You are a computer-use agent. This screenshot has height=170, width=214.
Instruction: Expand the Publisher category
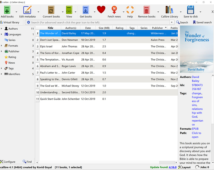2,51
